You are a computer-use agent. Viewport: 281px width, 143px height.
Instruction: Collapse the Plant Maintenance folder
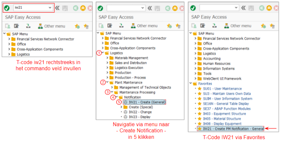click(x=107, y=83)
